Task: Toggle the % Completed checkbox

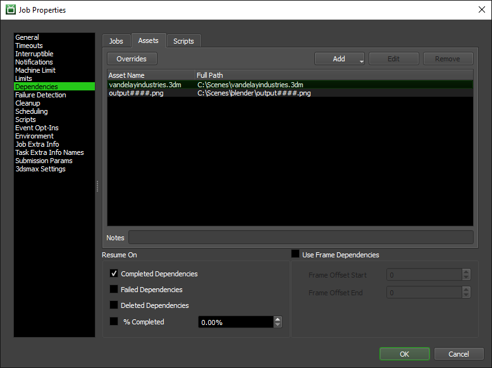Action: (114, 321)
